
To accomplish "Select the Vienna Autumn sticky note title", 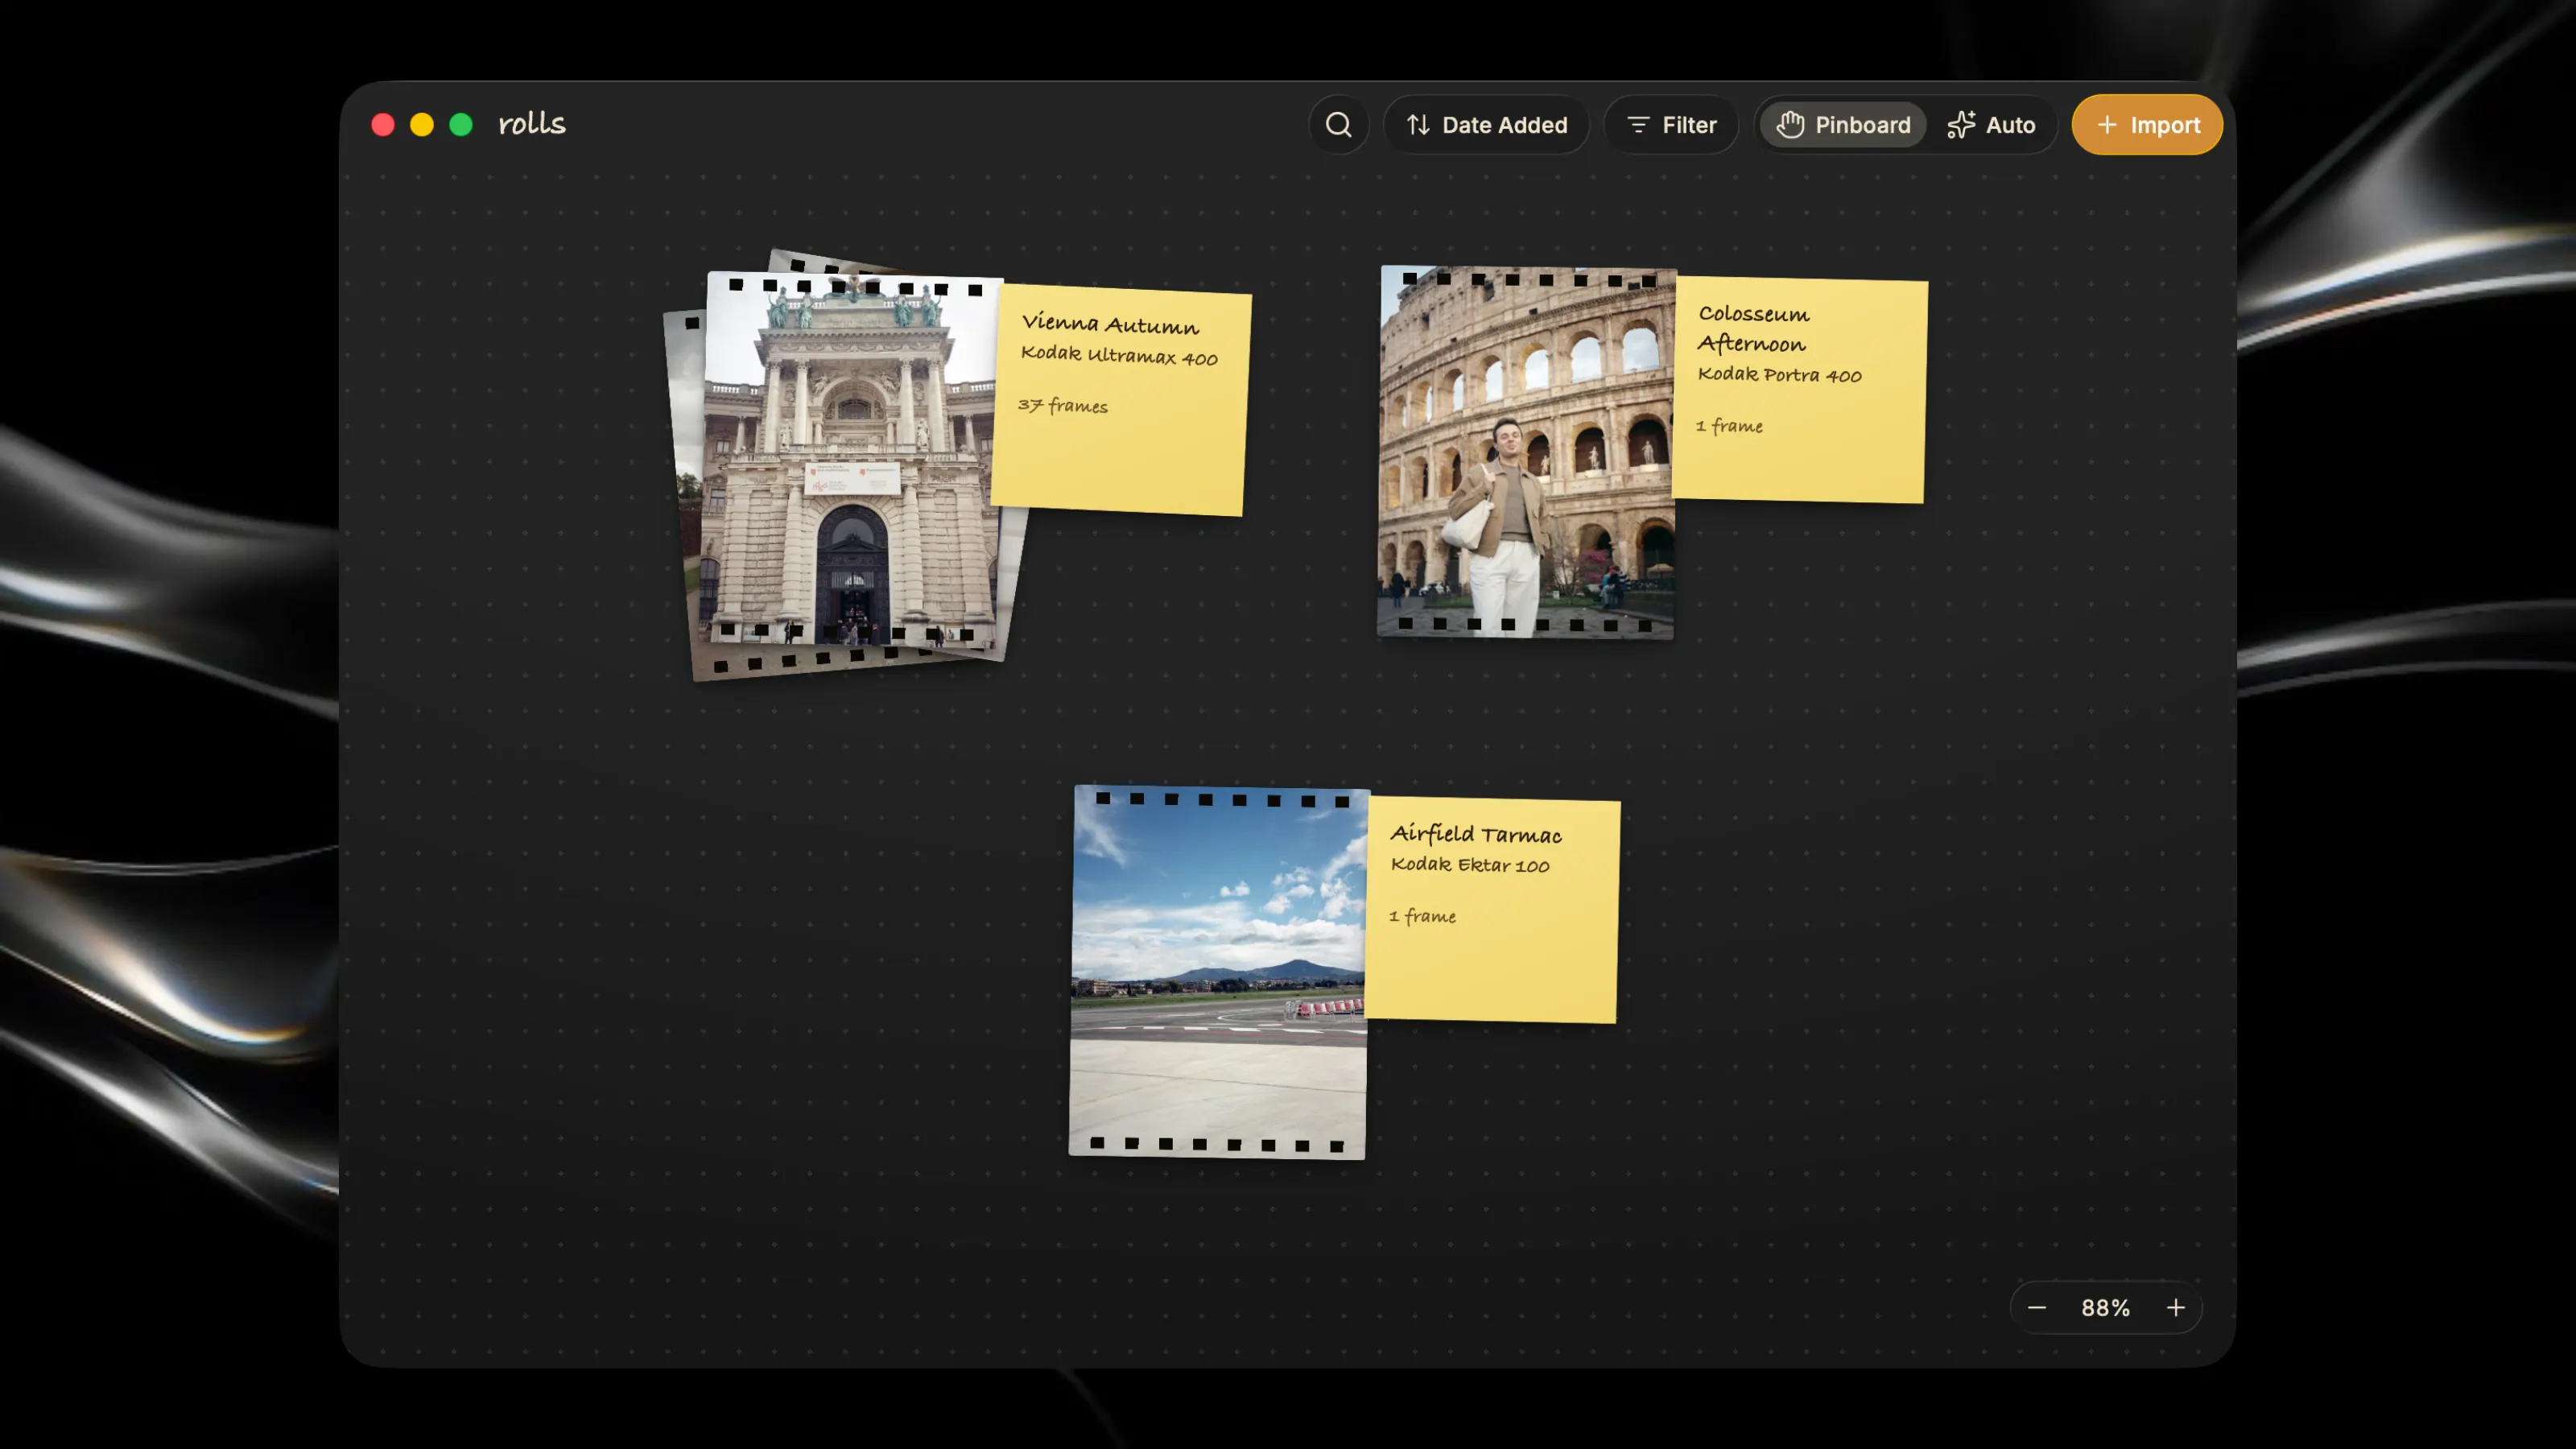I will [x=1110, y=324].
